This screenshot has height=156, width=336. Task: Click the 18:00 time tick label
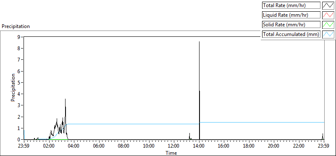pyautogui.click(x=249, y=146)
